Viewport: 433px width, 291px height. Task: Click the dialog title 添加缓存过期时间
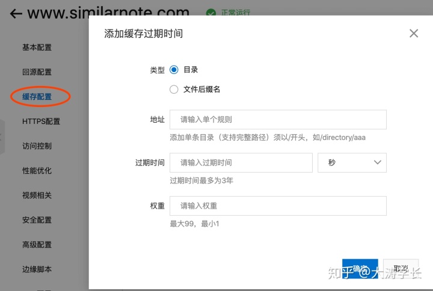coord(143,34)
